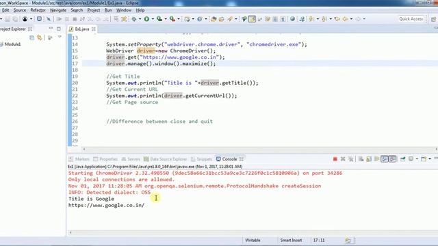Click the Last Edit Location arrow icon
Screen dimensions: 438x246
(337, 19)
